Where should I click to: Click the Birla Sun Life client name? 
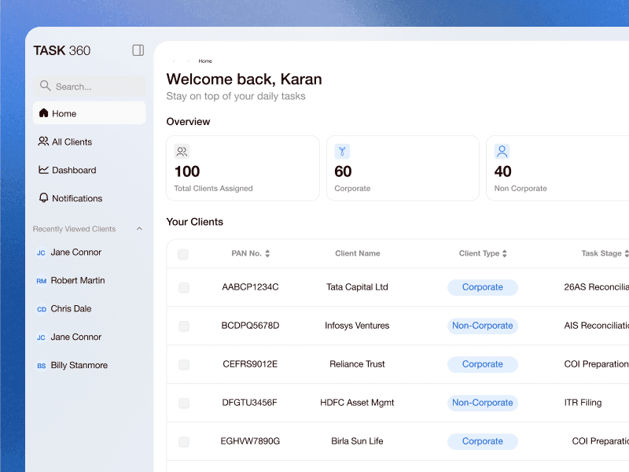[357, 441]
